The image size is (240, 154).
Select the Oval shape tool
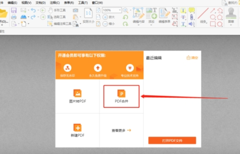[213, 17]
